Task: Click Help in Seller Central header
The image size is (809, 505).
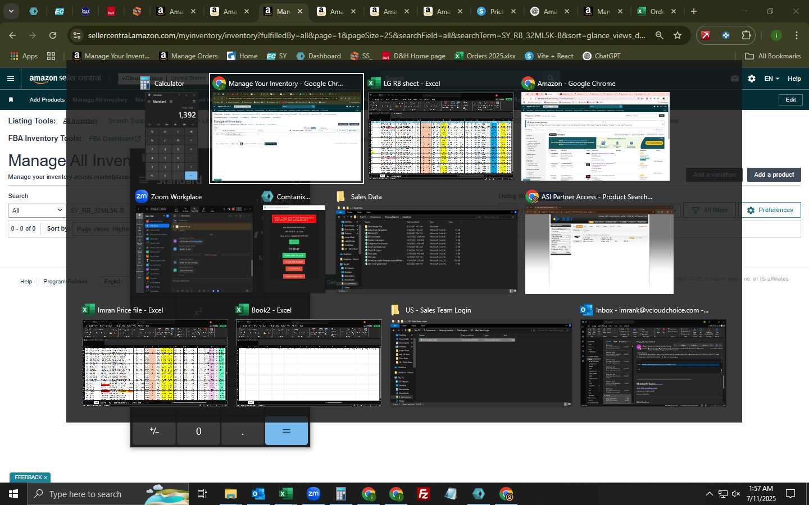Action: click(x=794, y=79)
